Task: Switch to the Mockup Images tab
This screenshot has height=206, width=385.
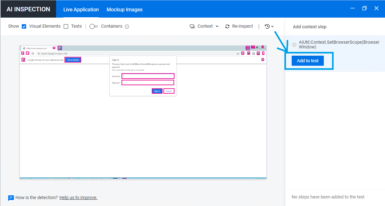Action: coord(124,9)
